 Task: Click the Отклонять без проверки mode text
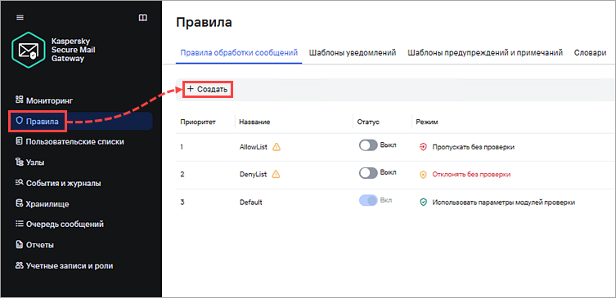pyautogui.click(x=471, y=175)
